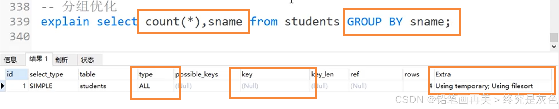Select the 结果 1 tab
559x109 pixels.
[39, 59]
